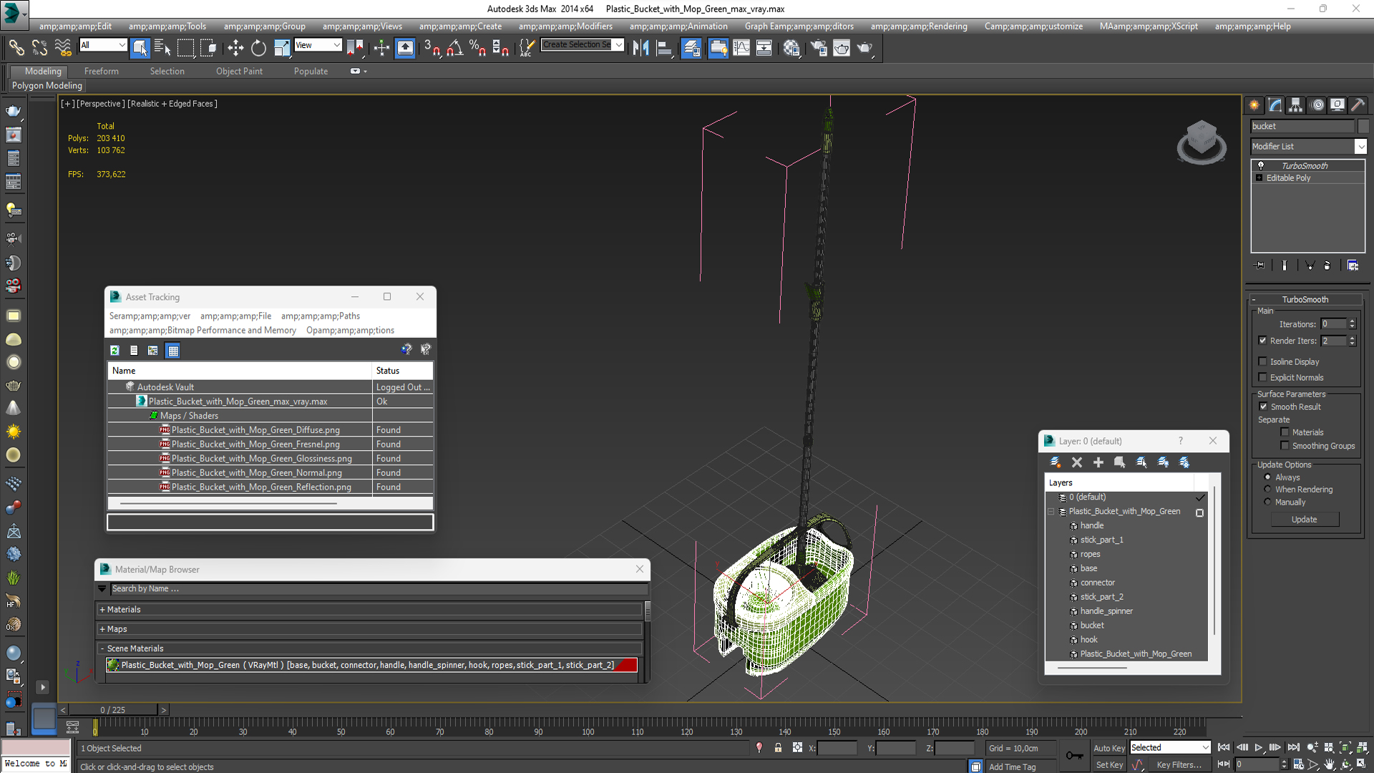
Task: Click Table view icon in Asset Tracking
Action: click(x=172, y=350)
